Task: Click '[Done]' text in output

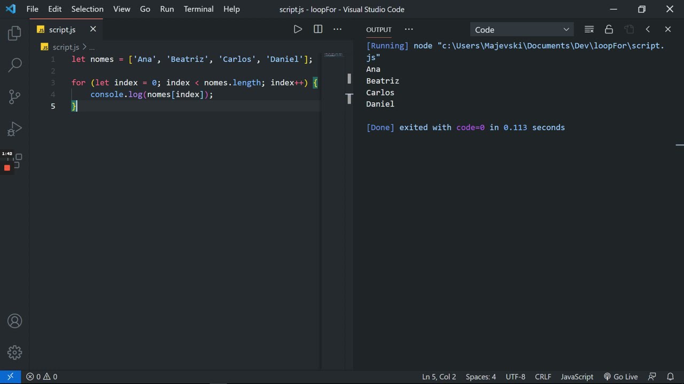Action: tap(380, 127)
